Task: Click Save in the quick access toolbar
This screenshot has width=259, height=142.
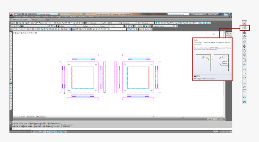Action: [22, 14]
